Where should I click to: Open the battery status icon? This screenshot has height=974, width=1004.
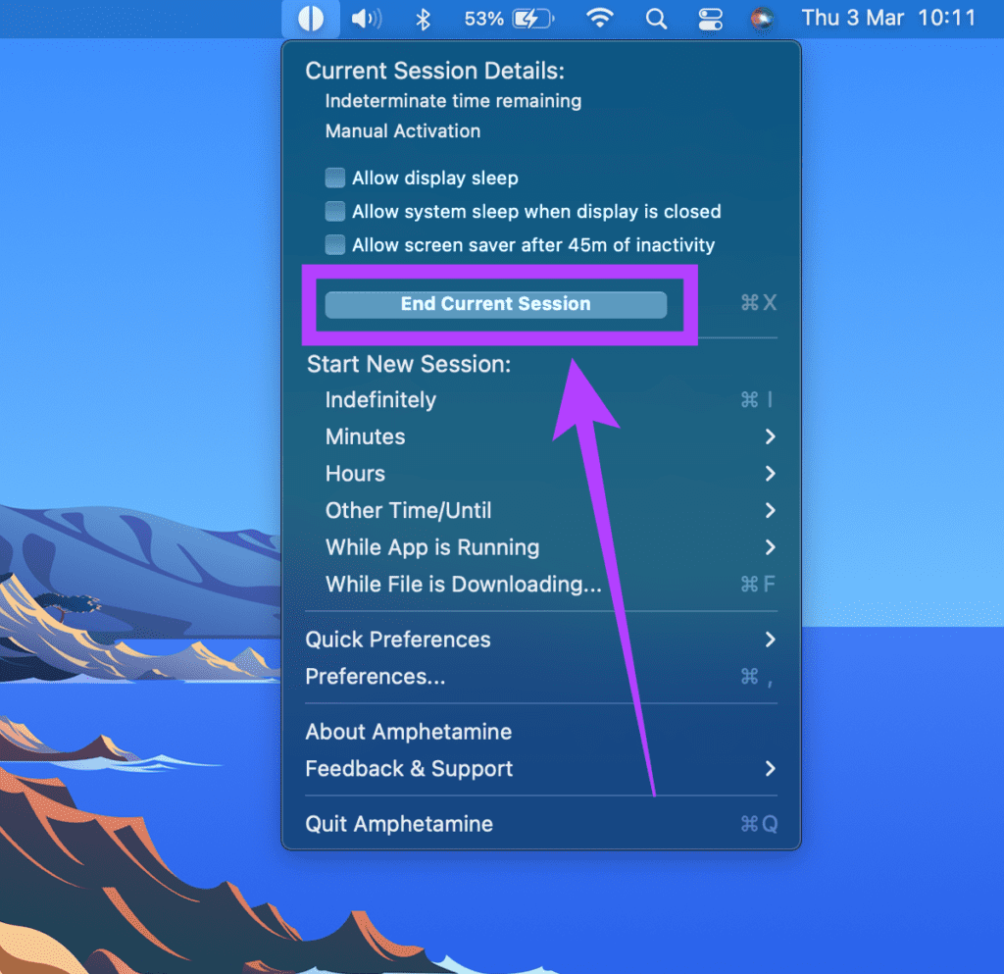pos(532,19)
